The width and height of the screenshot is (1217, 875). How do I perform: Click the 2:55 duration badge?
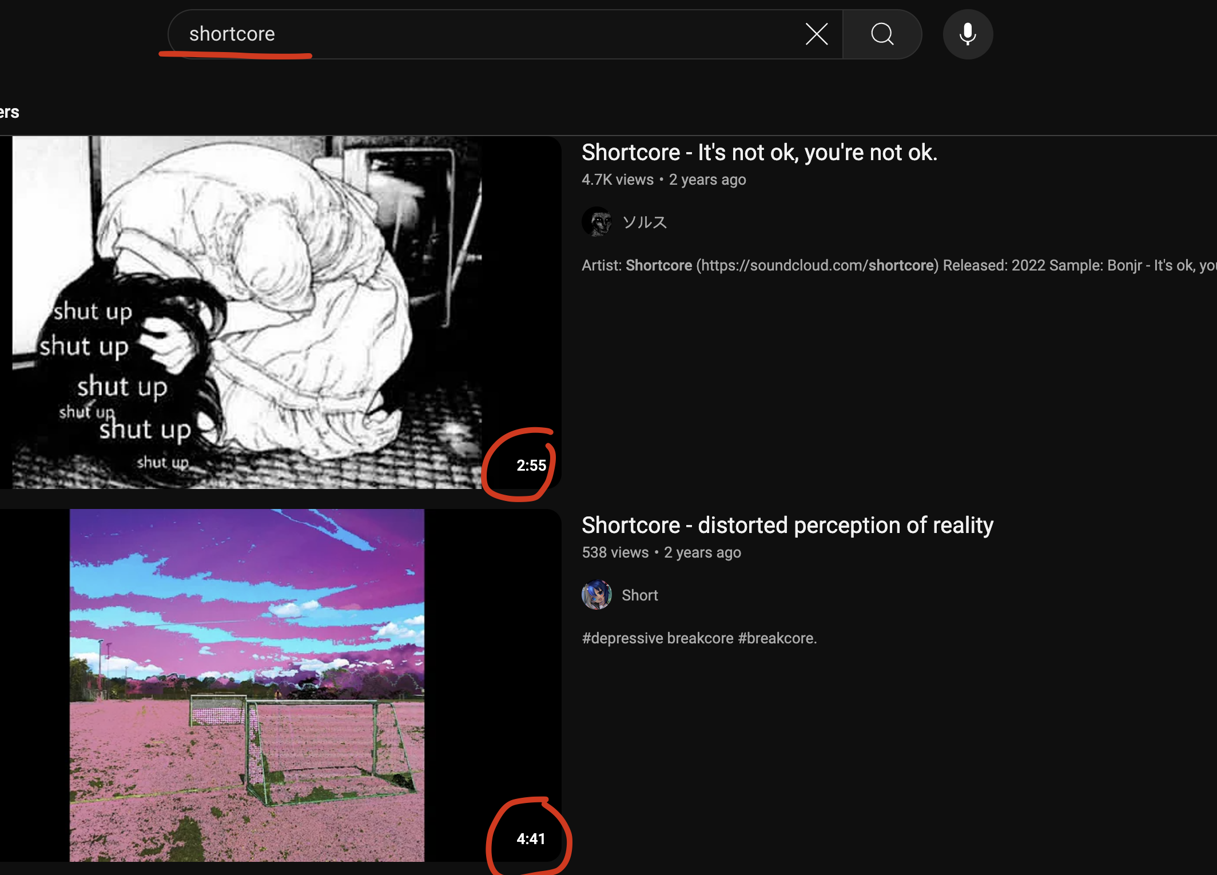click(x=531, y=466)
